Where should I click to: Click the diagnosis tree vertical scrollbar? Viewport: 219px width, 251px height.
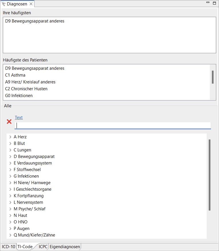click(x=210, y=175)
